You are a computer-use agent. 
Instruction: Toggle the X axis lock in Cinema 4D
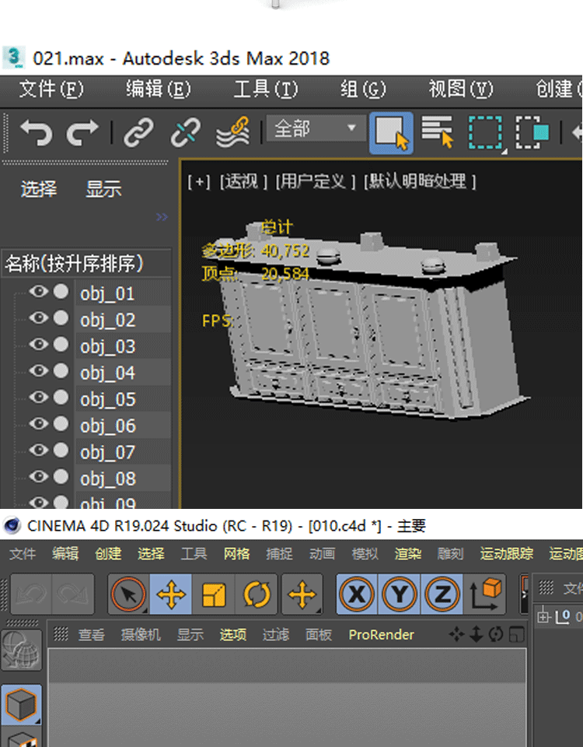[x=357, y=595]
